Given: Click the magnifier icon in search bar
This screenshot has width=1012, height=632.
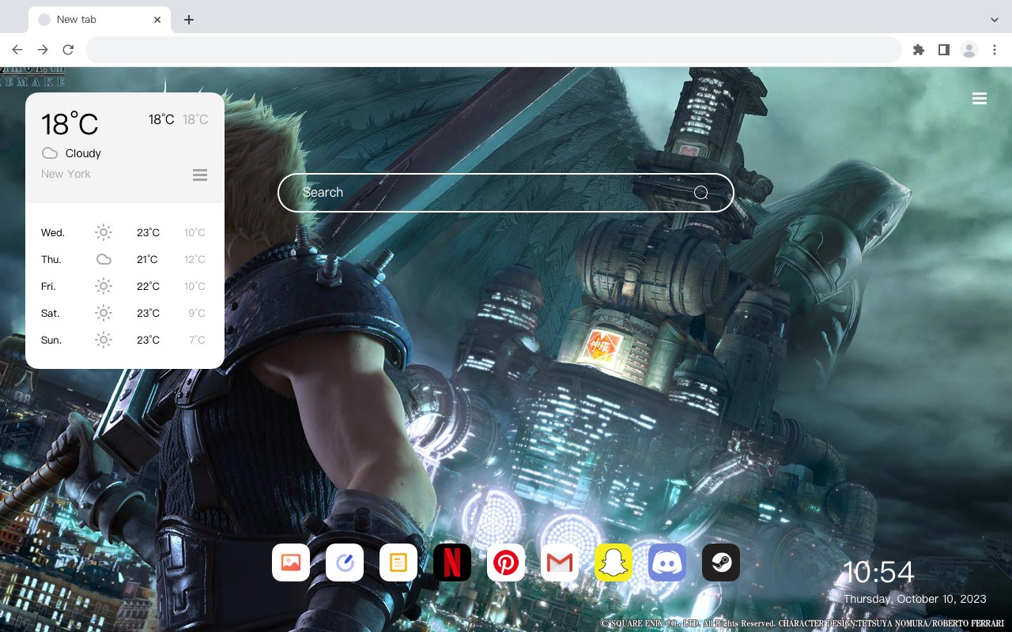Looking at the screenshot, I should tap(700, 193).
